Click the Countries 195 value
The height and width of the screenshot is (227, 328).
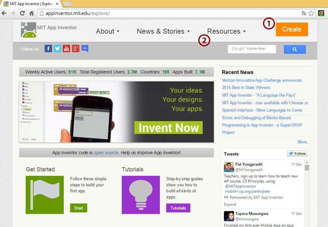(x=166, y=72)
